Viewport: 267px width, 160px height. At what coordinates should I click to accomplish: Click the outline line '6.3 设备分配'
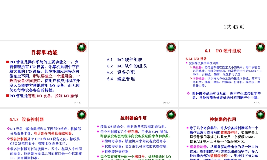(121, 73)
